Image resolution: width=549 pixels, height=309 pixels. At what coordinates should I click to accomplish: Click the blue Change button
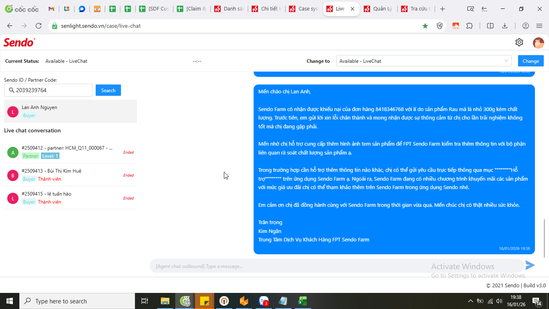point(531,61)
